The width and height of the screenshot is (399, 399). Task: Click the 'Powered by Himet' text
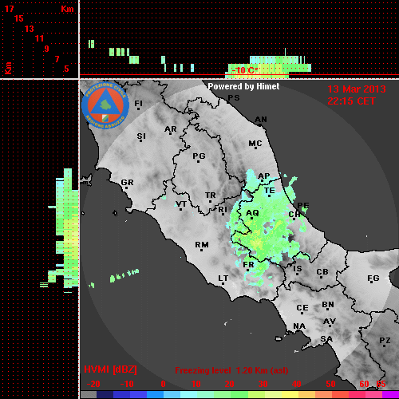pyautogui.click(x=243, y=86)
